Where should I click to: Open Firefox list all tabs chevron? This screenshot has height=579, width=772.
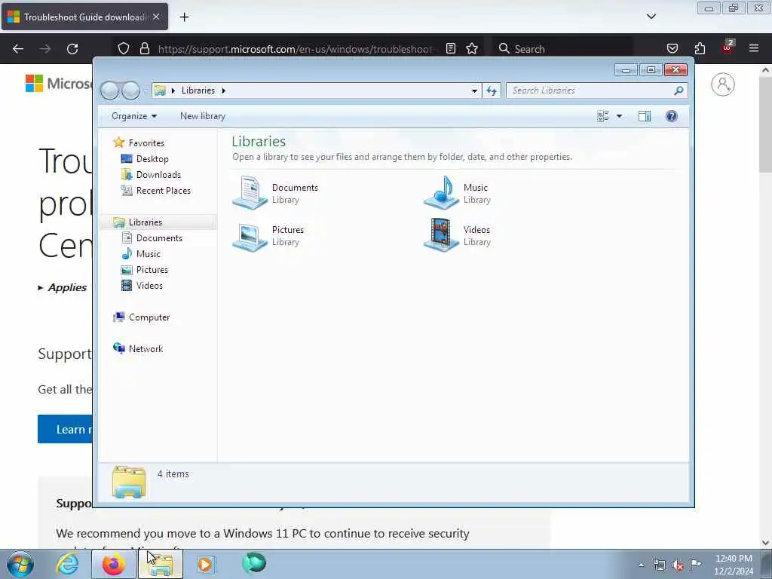click(651, 17)
